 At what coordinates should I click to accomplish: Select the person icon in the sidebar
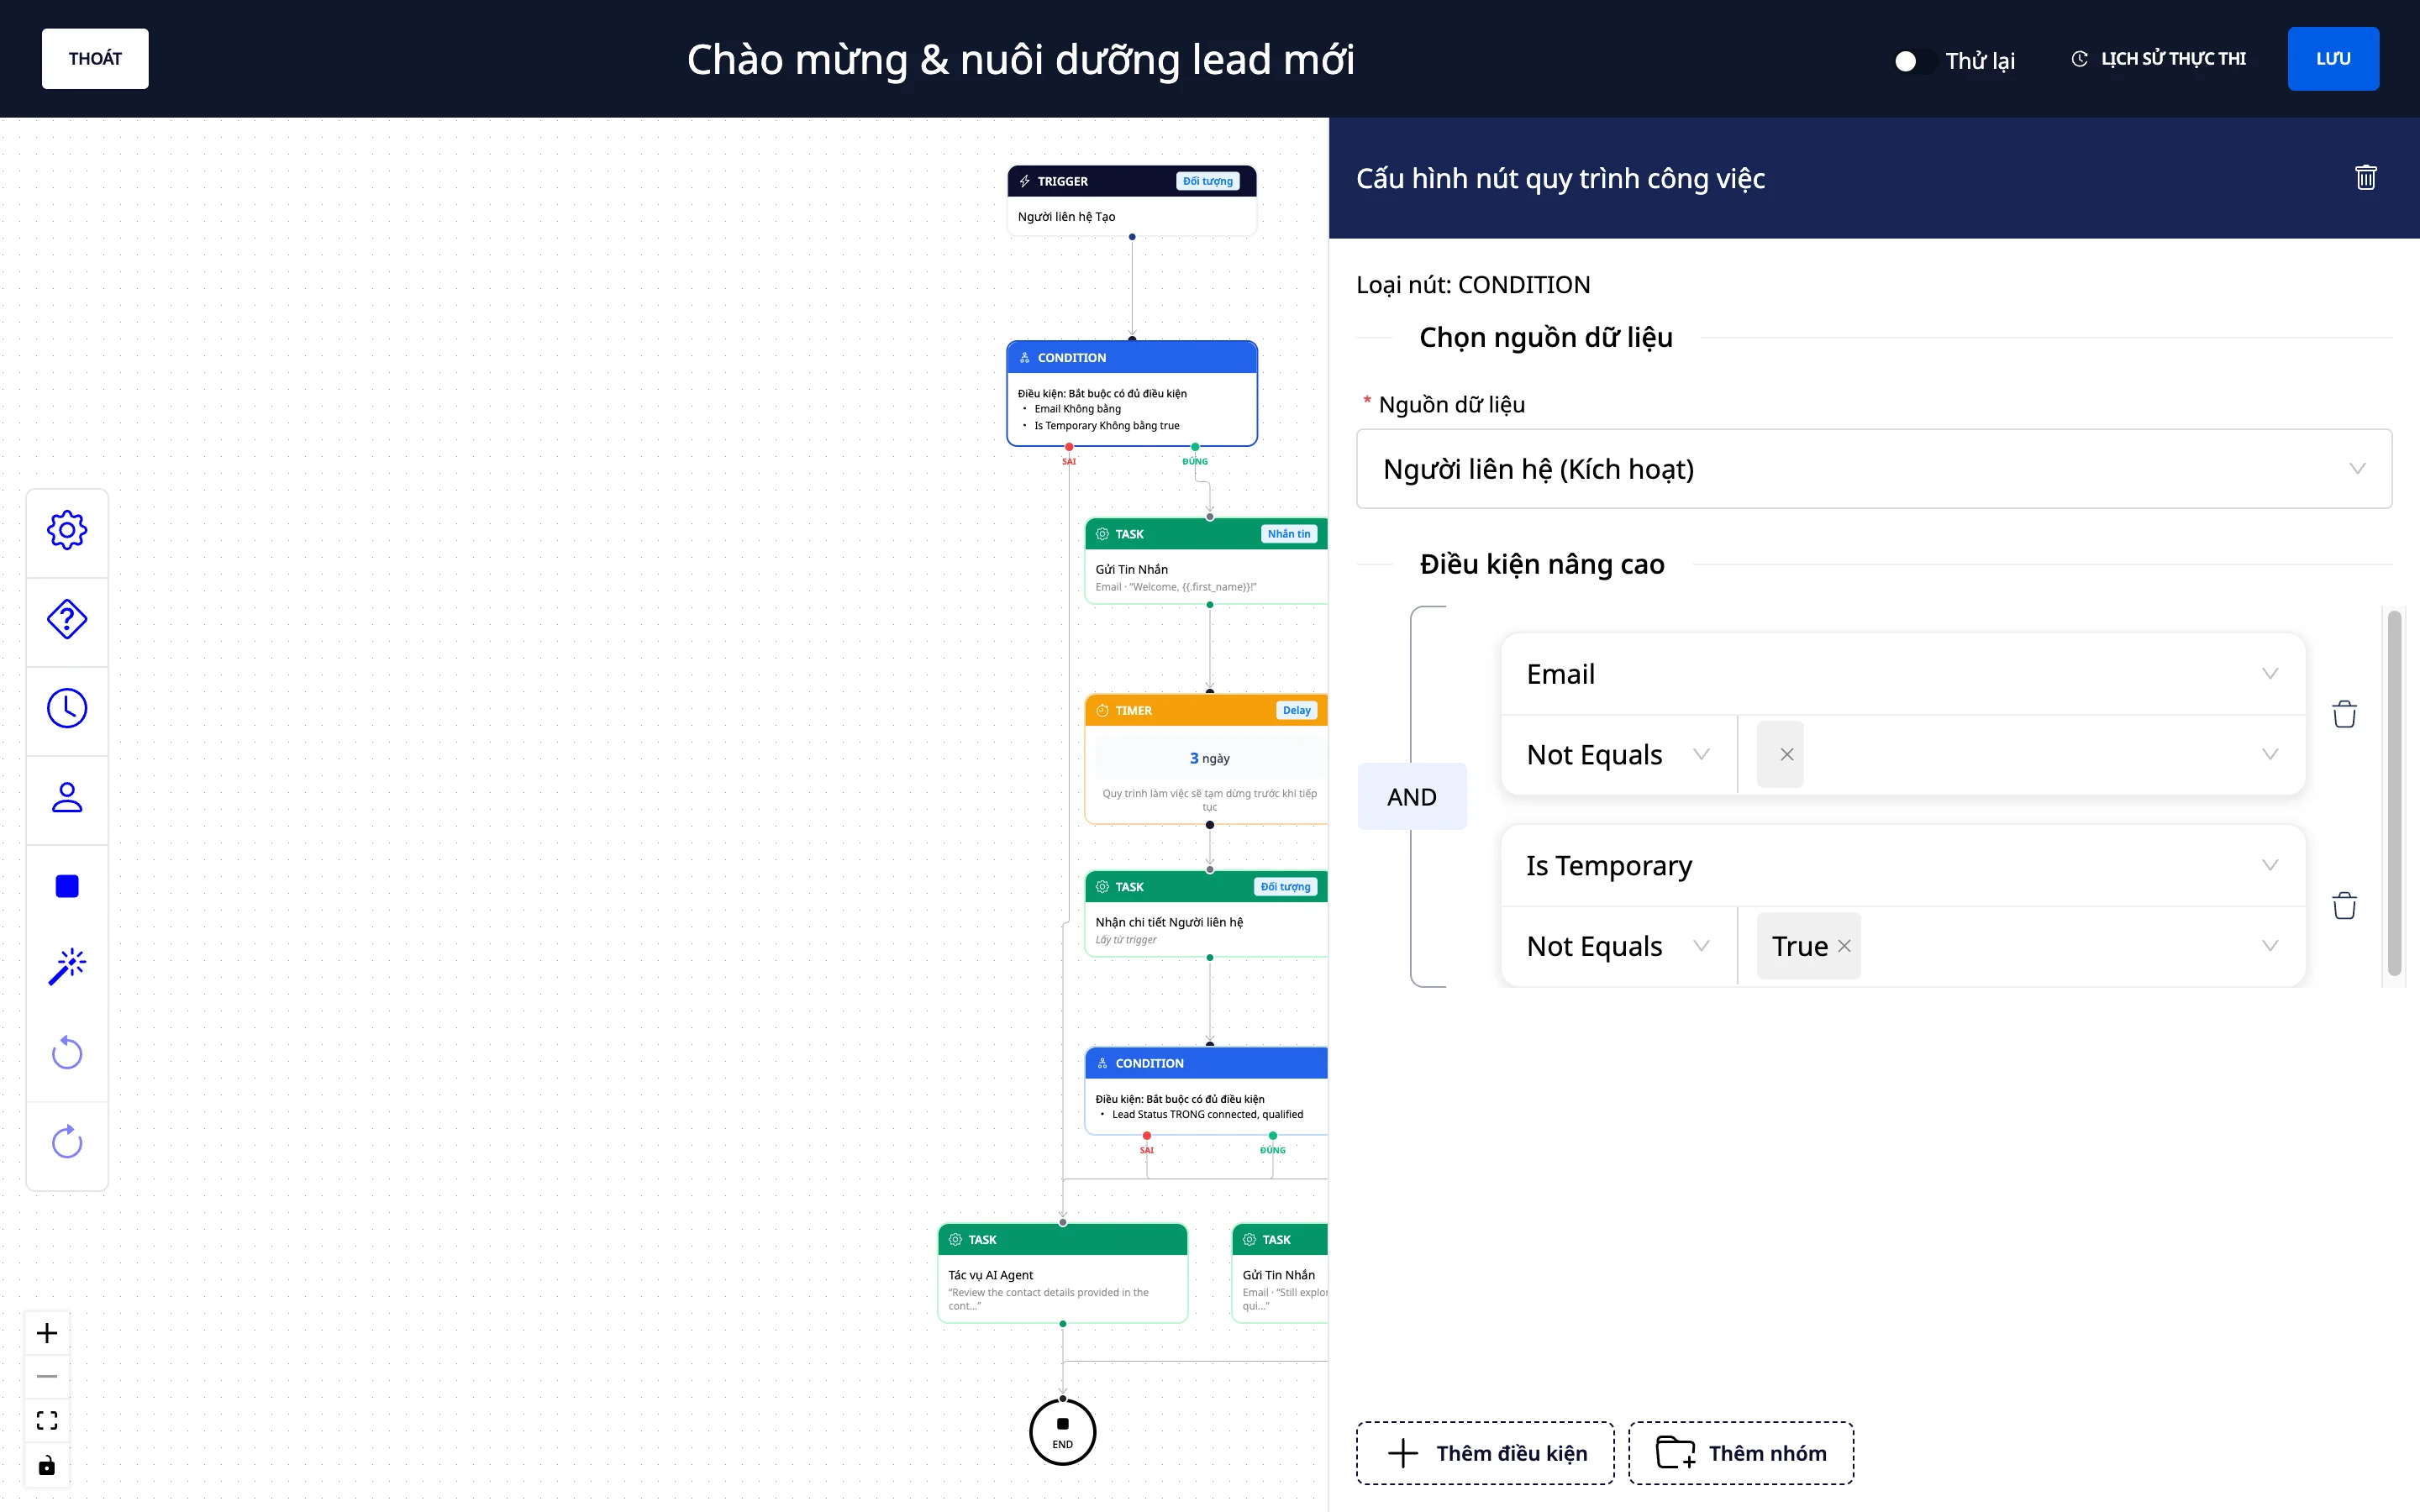[x=67, y=797]
